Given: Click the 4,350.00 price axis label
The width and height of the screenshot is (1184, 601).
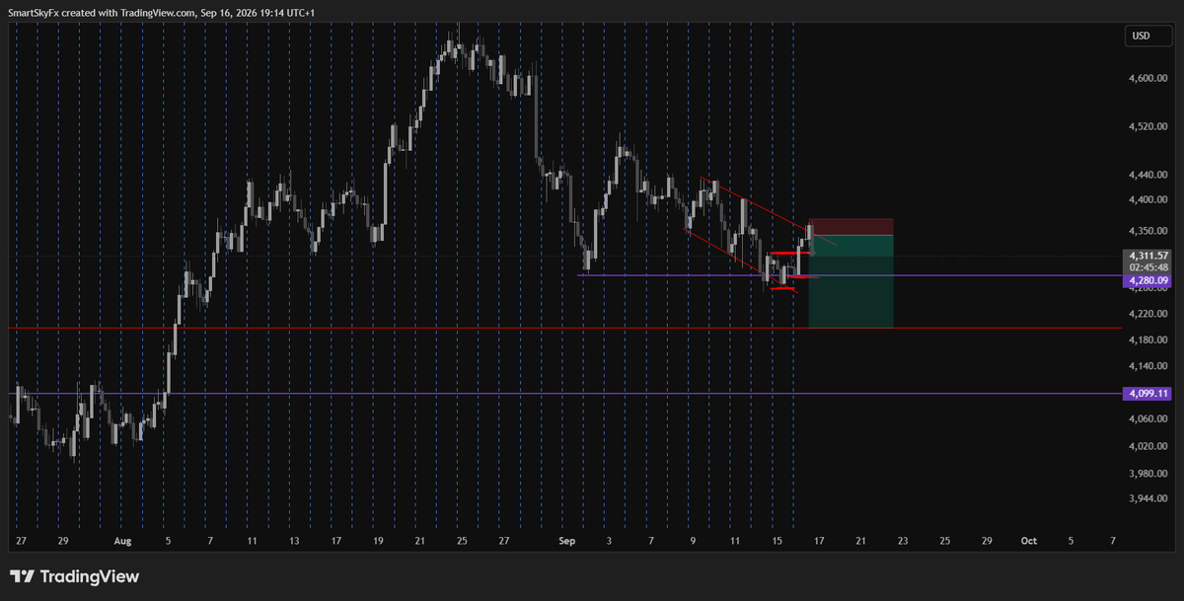Looking at the screenshot, I should pyautogui.click(x=1149, y=231).
